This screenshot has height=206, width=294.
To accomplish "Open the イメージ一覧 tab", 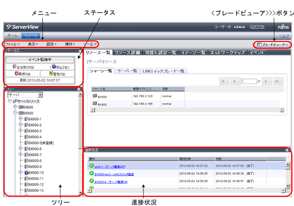I will (x=193, y=53).
